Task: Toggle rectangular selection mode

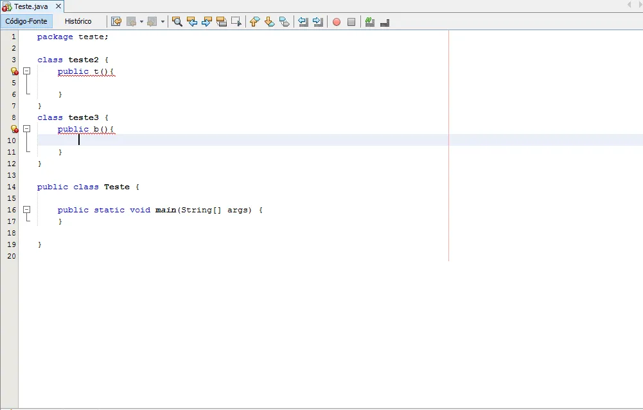Action: (236, 22)
